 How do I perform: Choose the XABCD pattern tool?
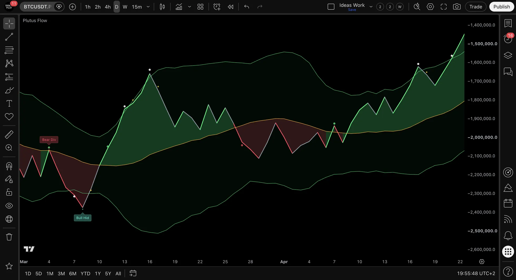coord(9,63)
